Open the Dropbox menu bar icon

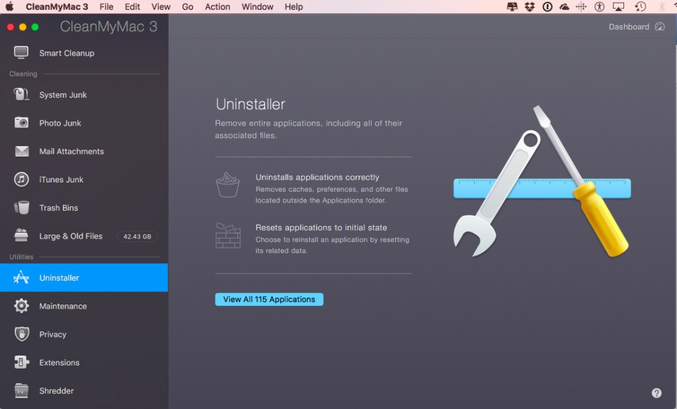530,7
